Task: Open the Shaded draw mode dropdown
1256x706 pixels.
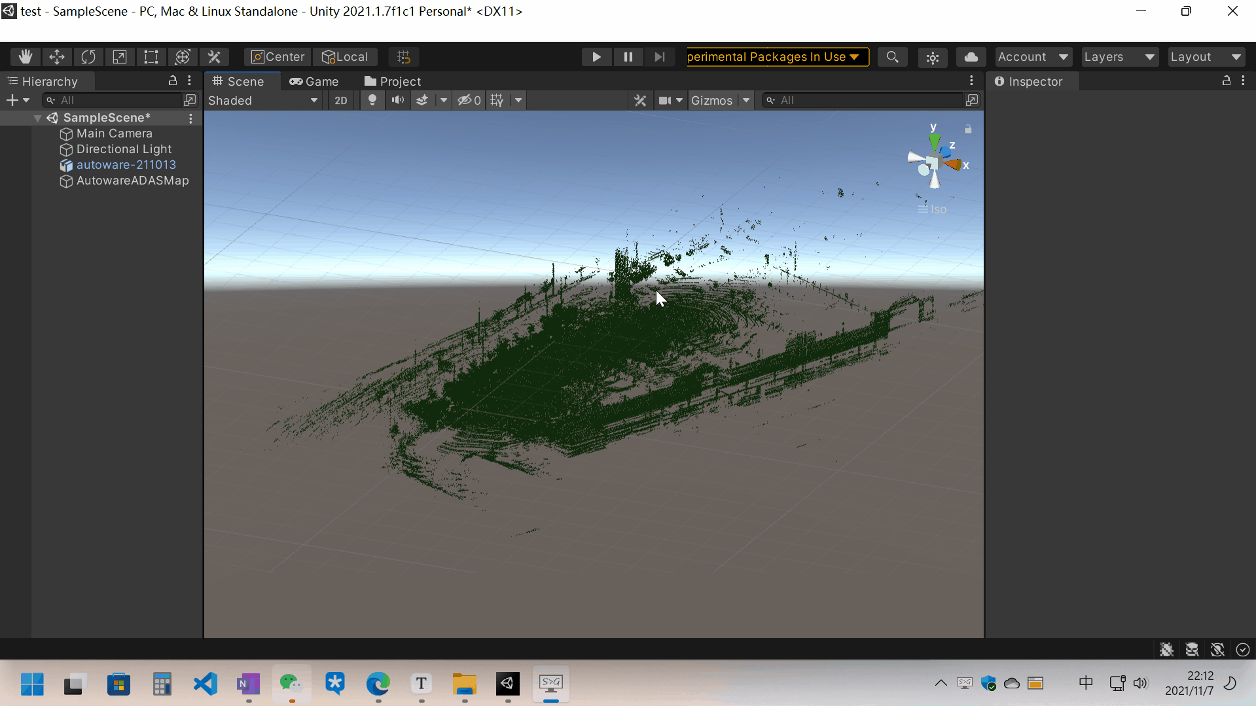Action: pyautogui.click(x=262, y=100)
